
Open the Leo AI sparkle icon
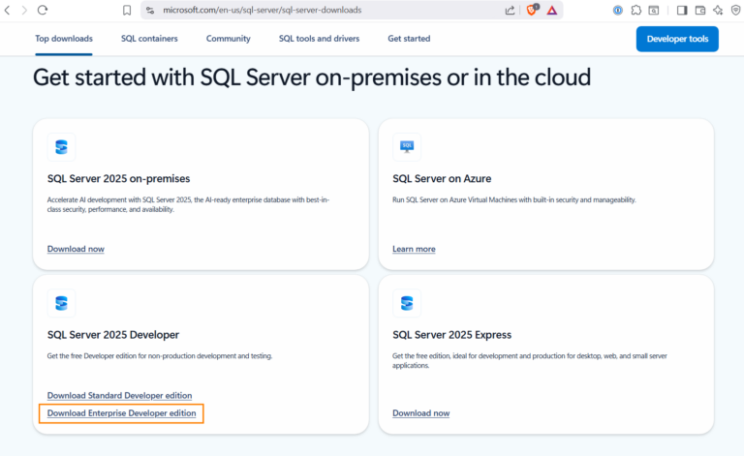click(718, 10)
